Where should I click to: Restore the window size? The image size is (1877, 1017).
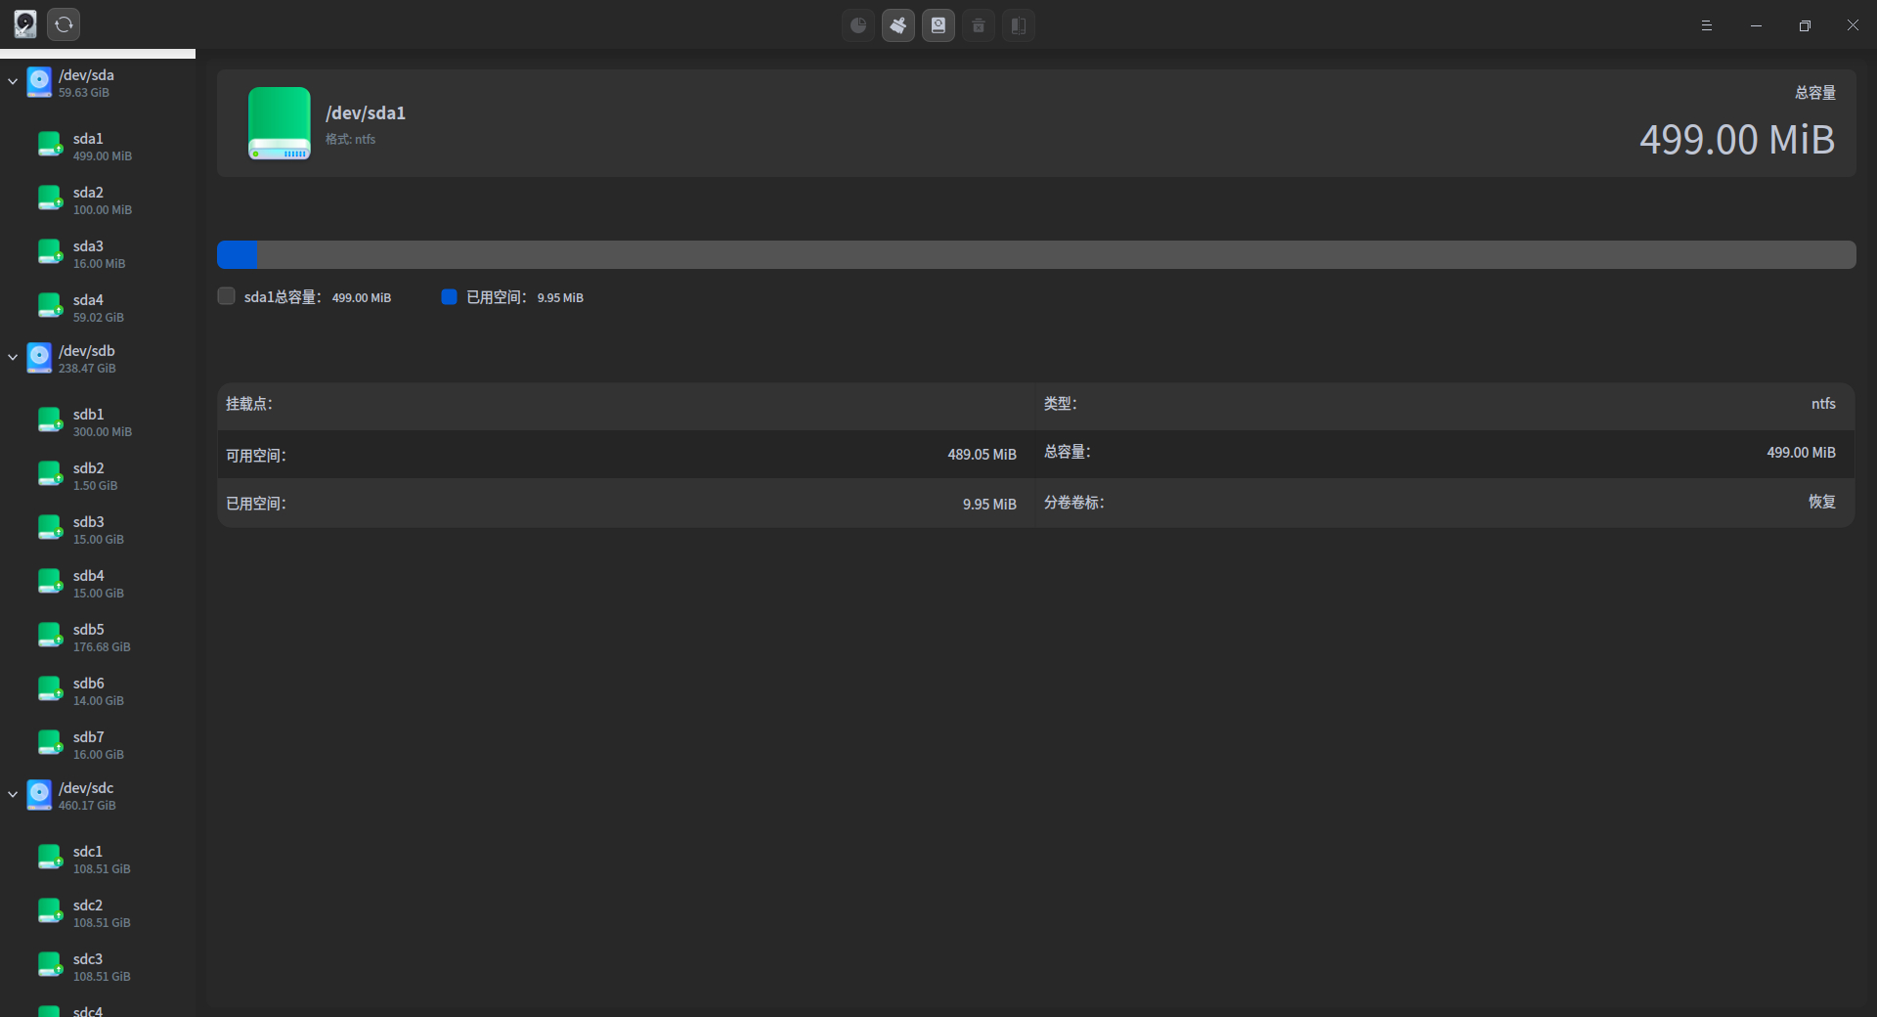click(1805, 25)
